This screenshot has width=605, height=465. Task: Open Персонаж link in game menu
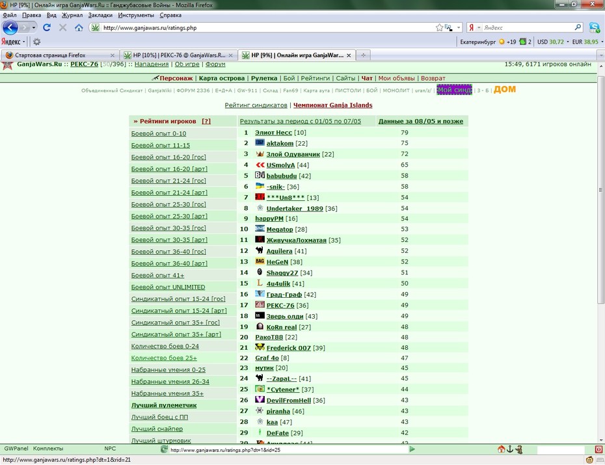(176, 78)
